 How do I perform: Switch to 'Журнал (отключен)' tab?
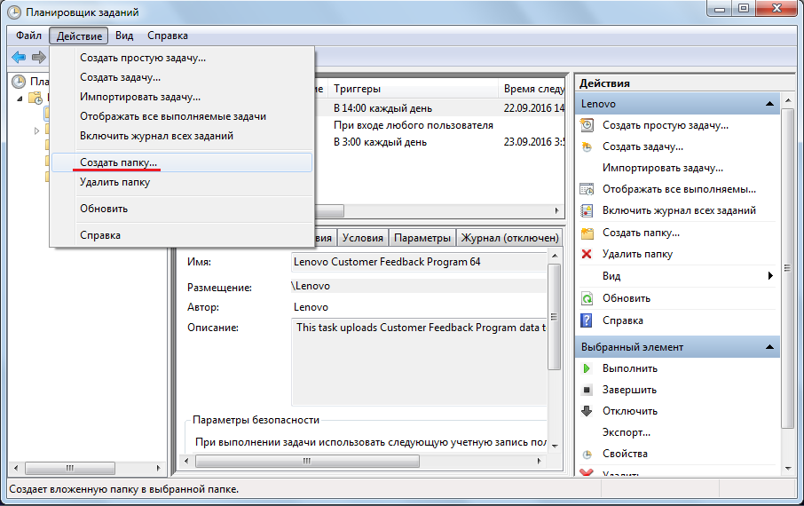click(x=509, y=238)
